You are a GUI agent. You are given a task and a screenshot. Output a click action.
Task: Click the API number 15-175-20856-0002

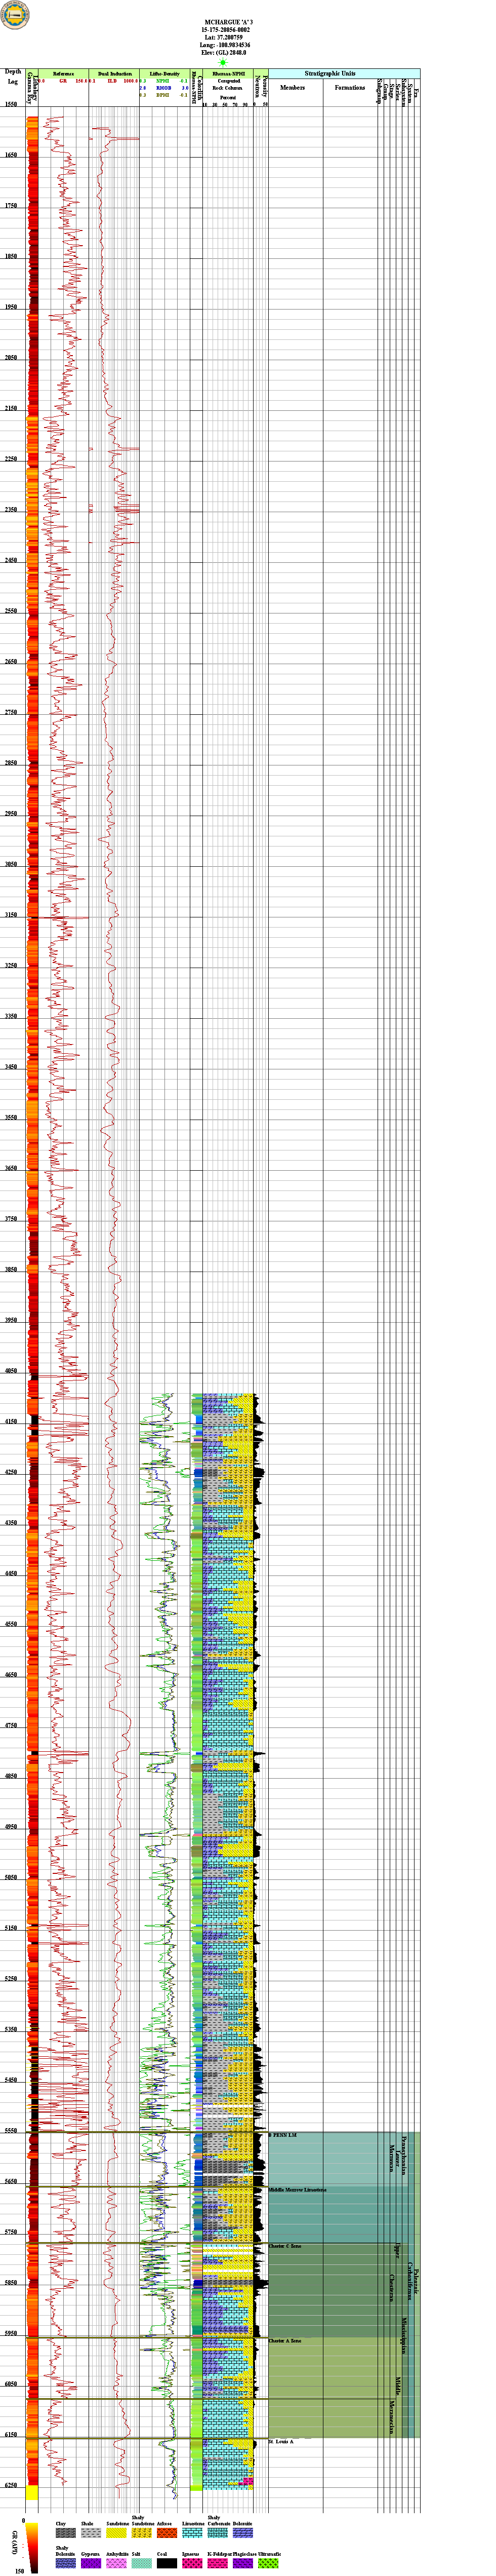(x=226, y=29)
